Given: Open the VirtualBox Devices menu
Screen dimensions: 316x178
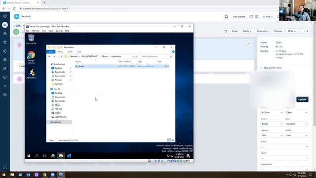Looking at the screenshot, I should [59, 31].
